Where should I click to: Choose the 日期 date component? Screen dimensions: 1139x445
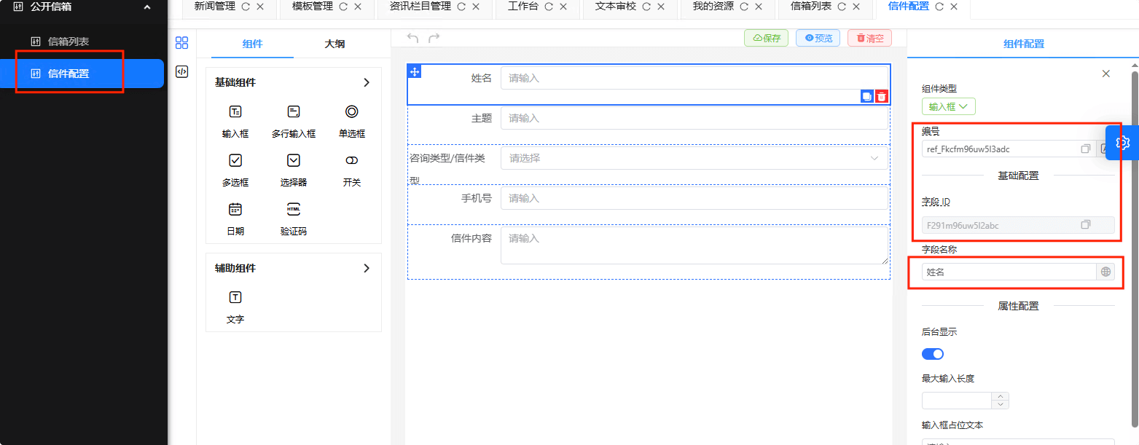(235, 218)
